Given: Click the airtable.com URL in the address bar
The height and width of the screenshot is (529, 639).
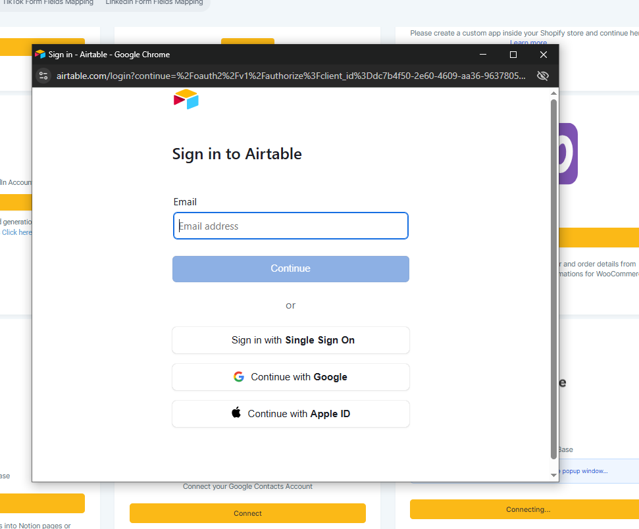Looking at the screenshot, I should (x=291, y=76).
